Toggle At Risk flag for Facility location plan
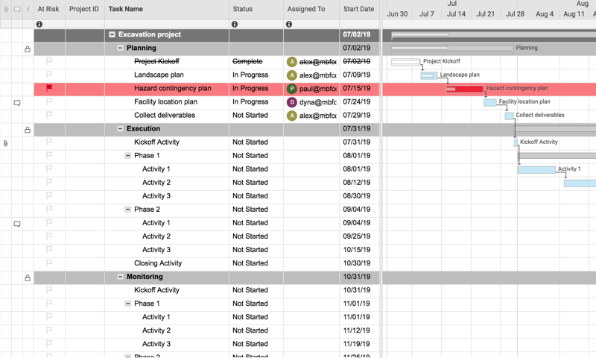Viewport: 596px width, 358px height. coord(49,101)
